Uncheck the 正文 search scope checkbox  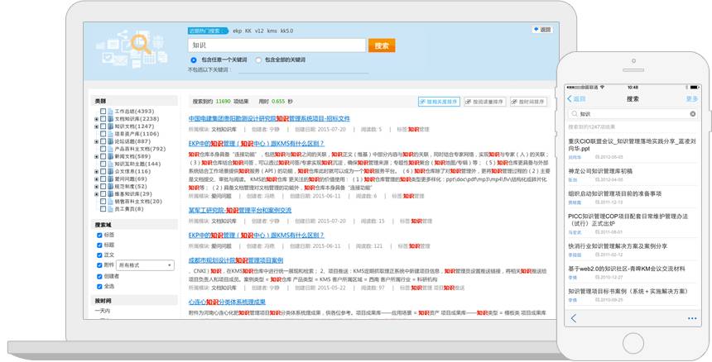[x=100, y=255]
